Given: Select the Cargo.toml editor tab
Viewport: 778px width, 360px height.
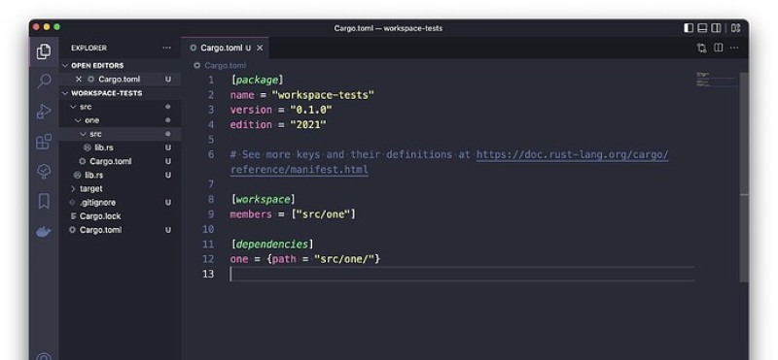Looking at the screenshot, I should pyautogui.click(x=225, y=49).
